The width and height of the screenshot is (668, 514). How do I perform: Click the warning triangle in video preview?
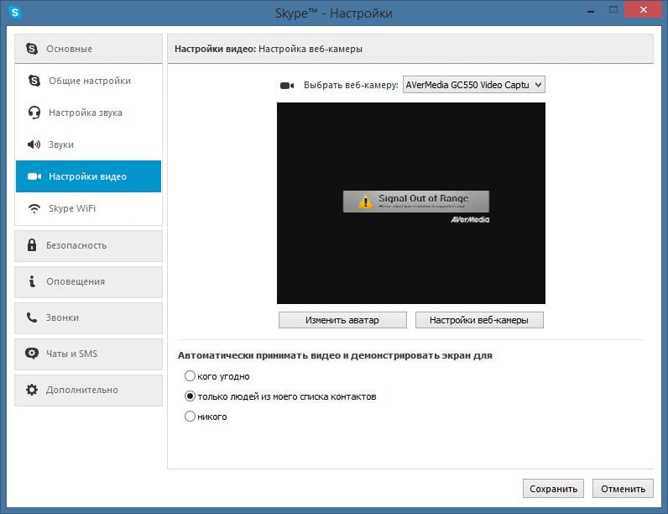coord(366,202)
